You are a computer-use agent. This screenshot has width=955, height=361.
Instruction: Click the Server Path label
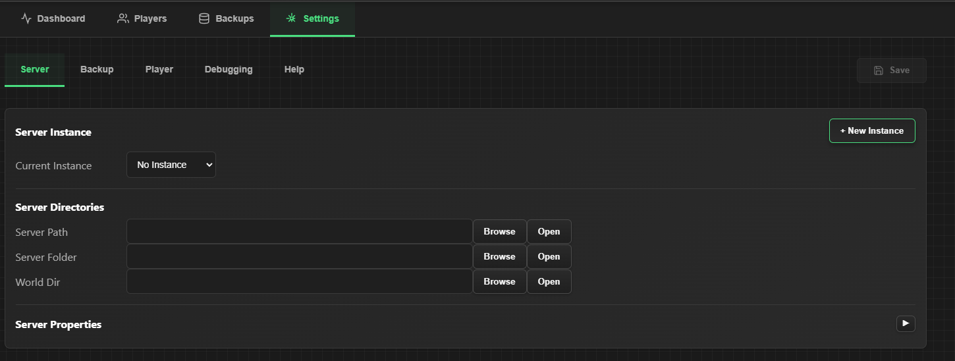click(41, 233)
